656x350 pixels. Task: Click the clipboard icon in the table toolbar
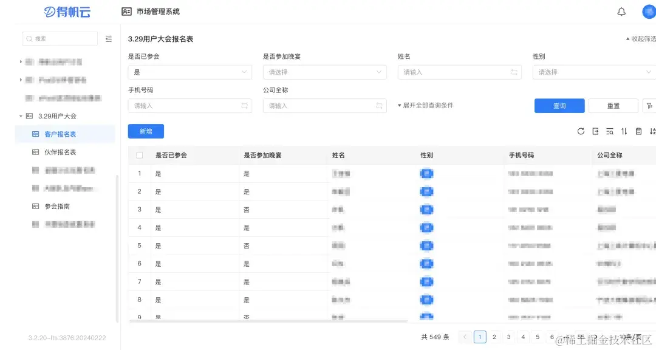[638, 131]
